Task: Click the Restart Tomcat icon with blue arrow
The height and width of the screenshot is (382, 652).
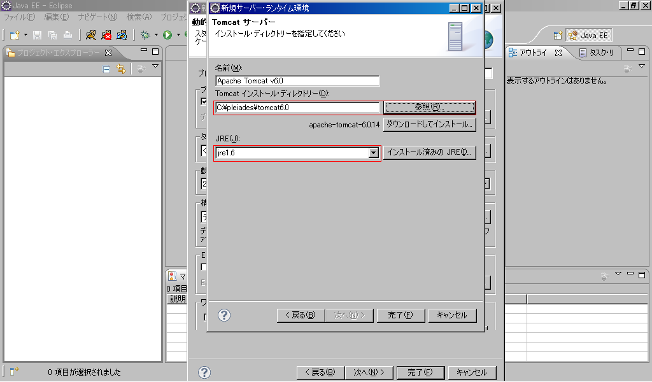Action: point(122,35)
